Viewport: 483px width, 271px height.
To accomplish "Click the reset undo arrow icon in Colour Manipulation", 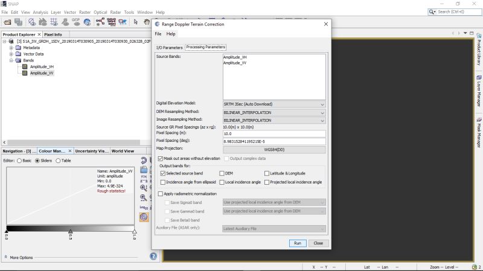I will pyautogui.click(x=144, y=160).
